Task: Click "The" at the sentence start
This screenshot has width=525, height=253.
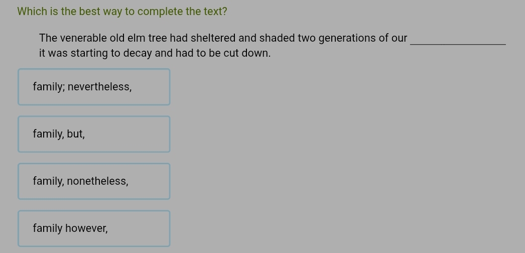Action: click(x=48, y=38)
